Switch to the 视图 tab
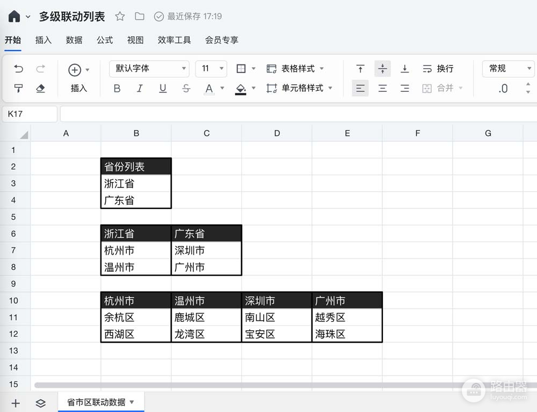The width and height of the screenshot is (537, 412). coord(135,40)
